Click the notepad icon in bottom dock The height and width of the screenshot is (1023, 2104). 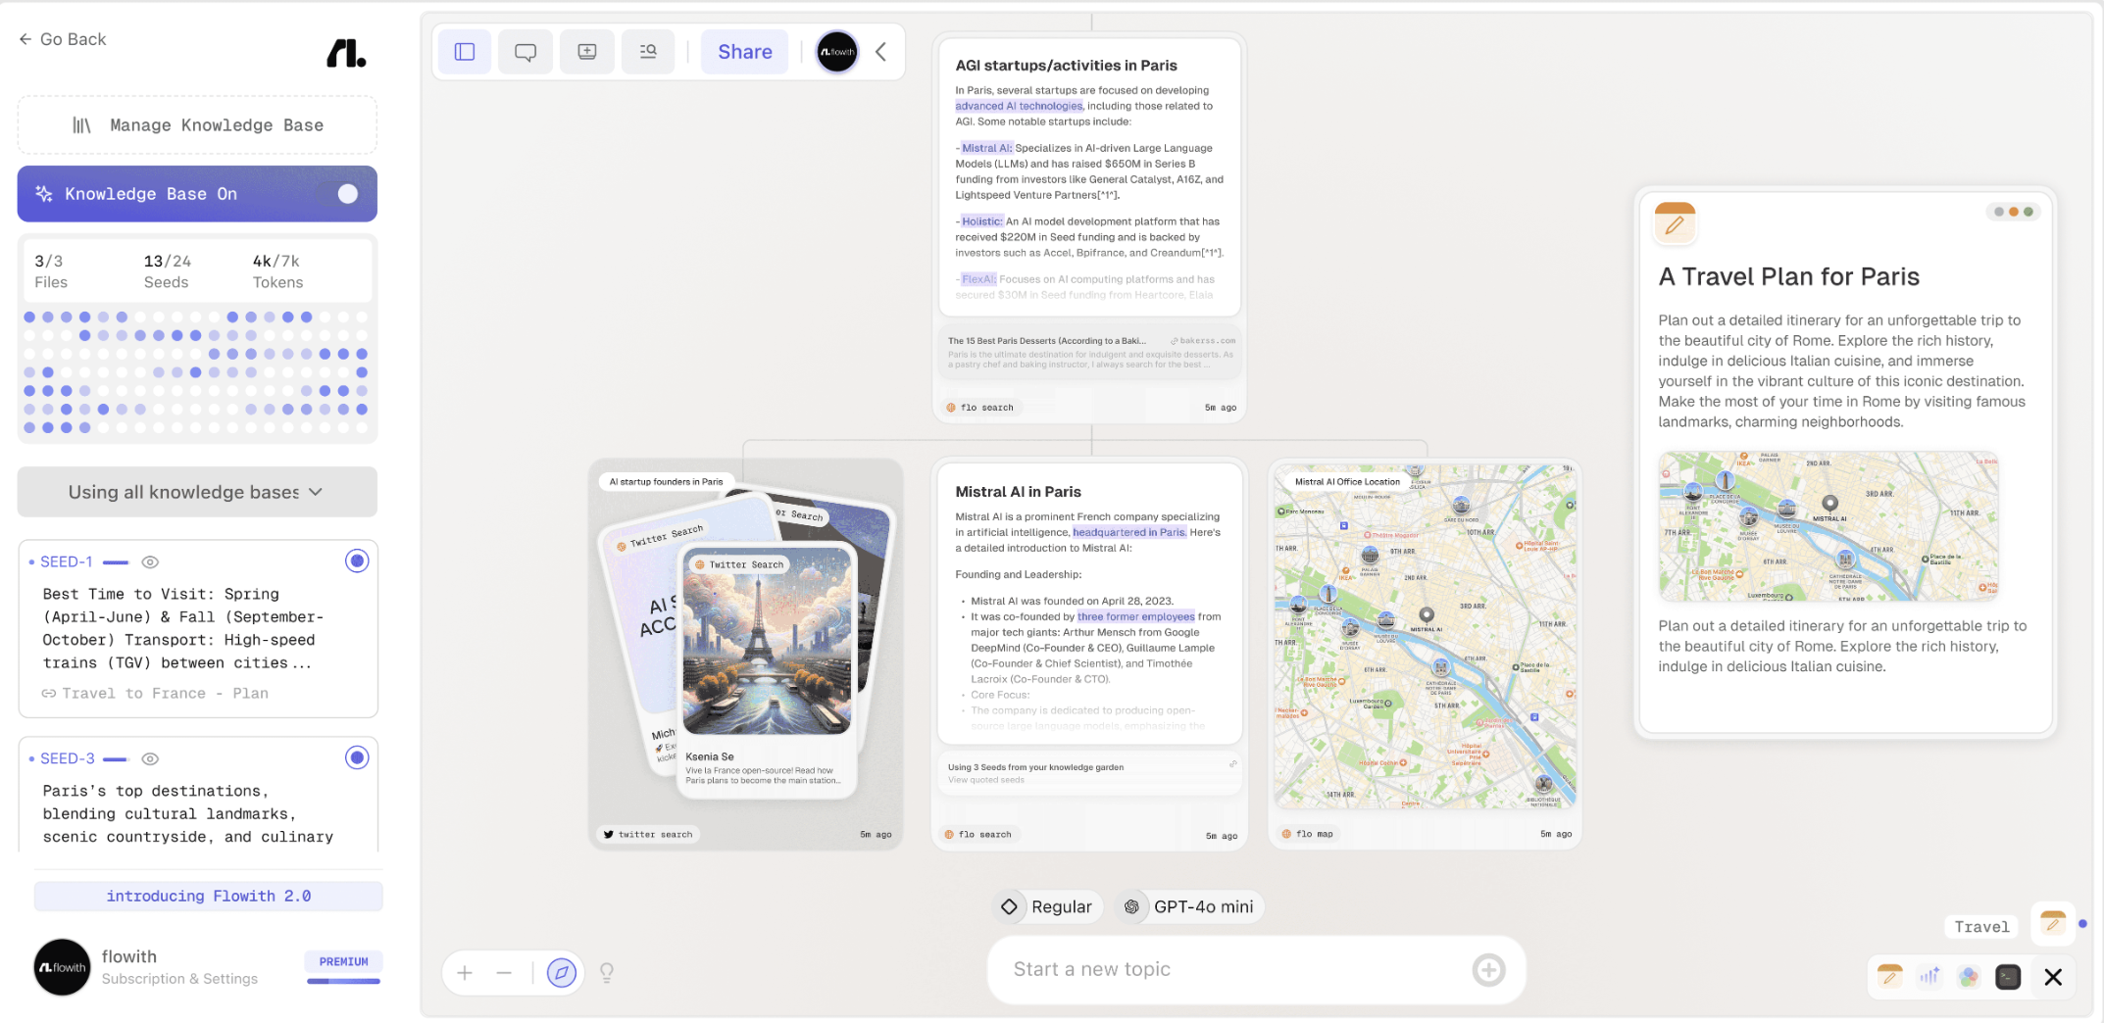pos(1889,977)
